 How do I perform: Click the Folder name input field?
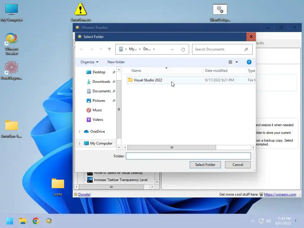pyautogui.click(x=188, y=156)
